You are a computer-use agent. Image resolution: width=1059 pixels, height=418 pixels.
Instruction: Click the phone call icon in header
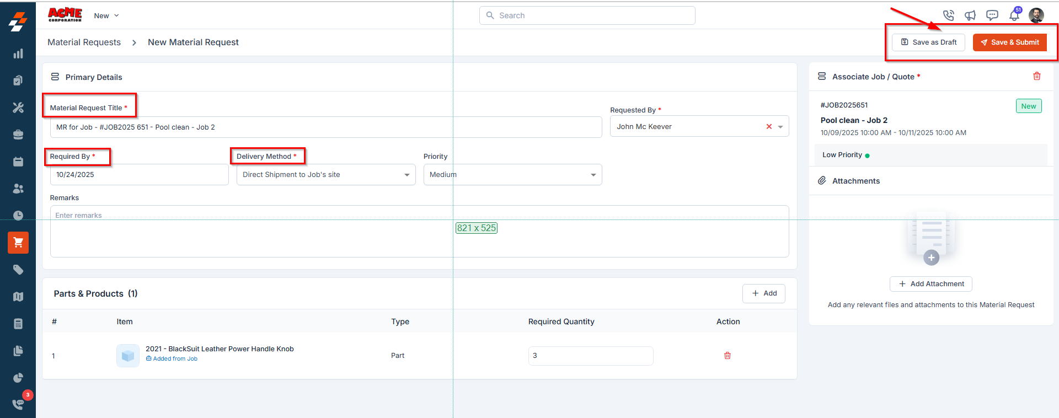click(948, 15)
